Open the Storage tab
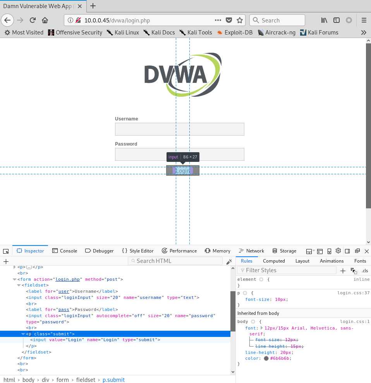Screen dimensions: 371x383 click(x=284, y=251)
